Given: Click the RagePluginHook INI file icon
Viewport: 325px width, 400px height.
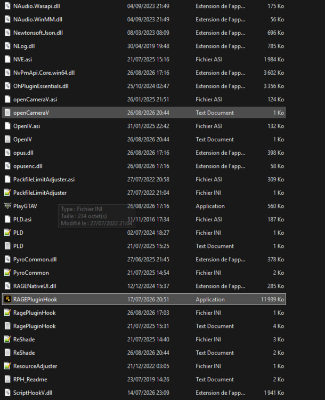Looking at the screenshot, I should (7, 313).
